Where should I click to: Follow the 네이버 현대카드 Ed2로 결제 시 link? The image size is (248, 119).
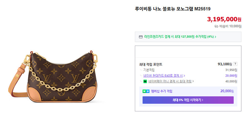163,76
